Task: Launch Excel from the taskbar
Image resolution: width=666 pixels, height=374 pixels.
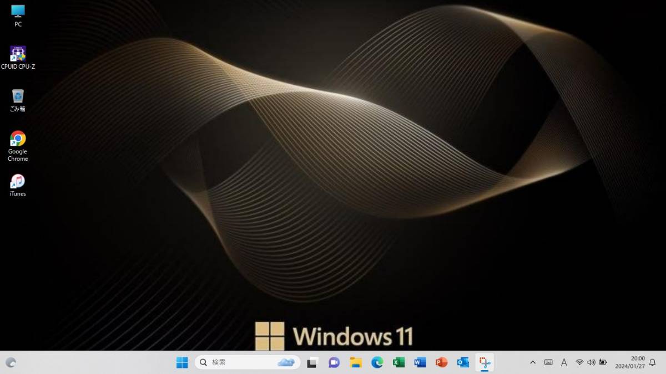Action: [x=398, y=362]
